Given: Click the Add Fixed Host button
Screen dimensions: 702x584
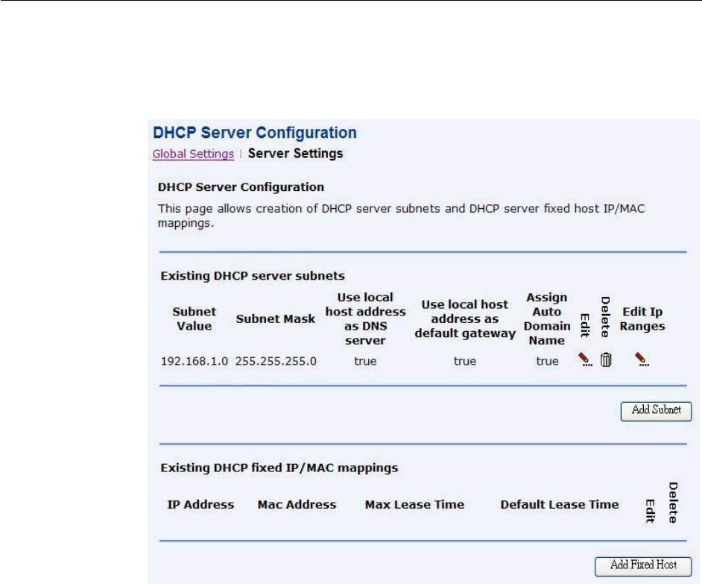Looking at the screenshot, I should pos(643,567).
